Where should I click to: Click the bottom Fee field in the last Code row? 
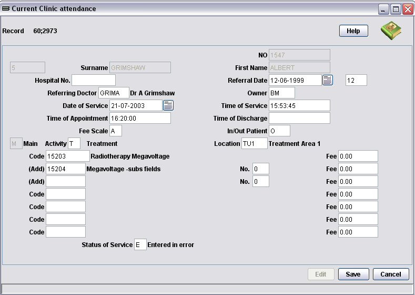[358, 232]
